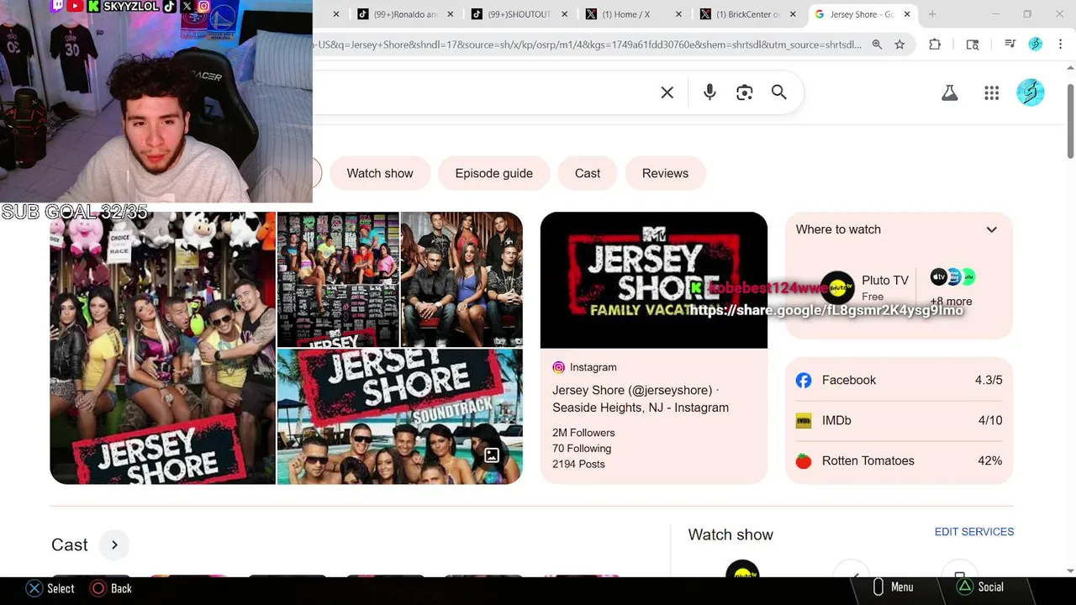Select the Episode guide chip
Image resolution: width=1076 pixels, height=605 pixels.
click(x=494, y=173)
